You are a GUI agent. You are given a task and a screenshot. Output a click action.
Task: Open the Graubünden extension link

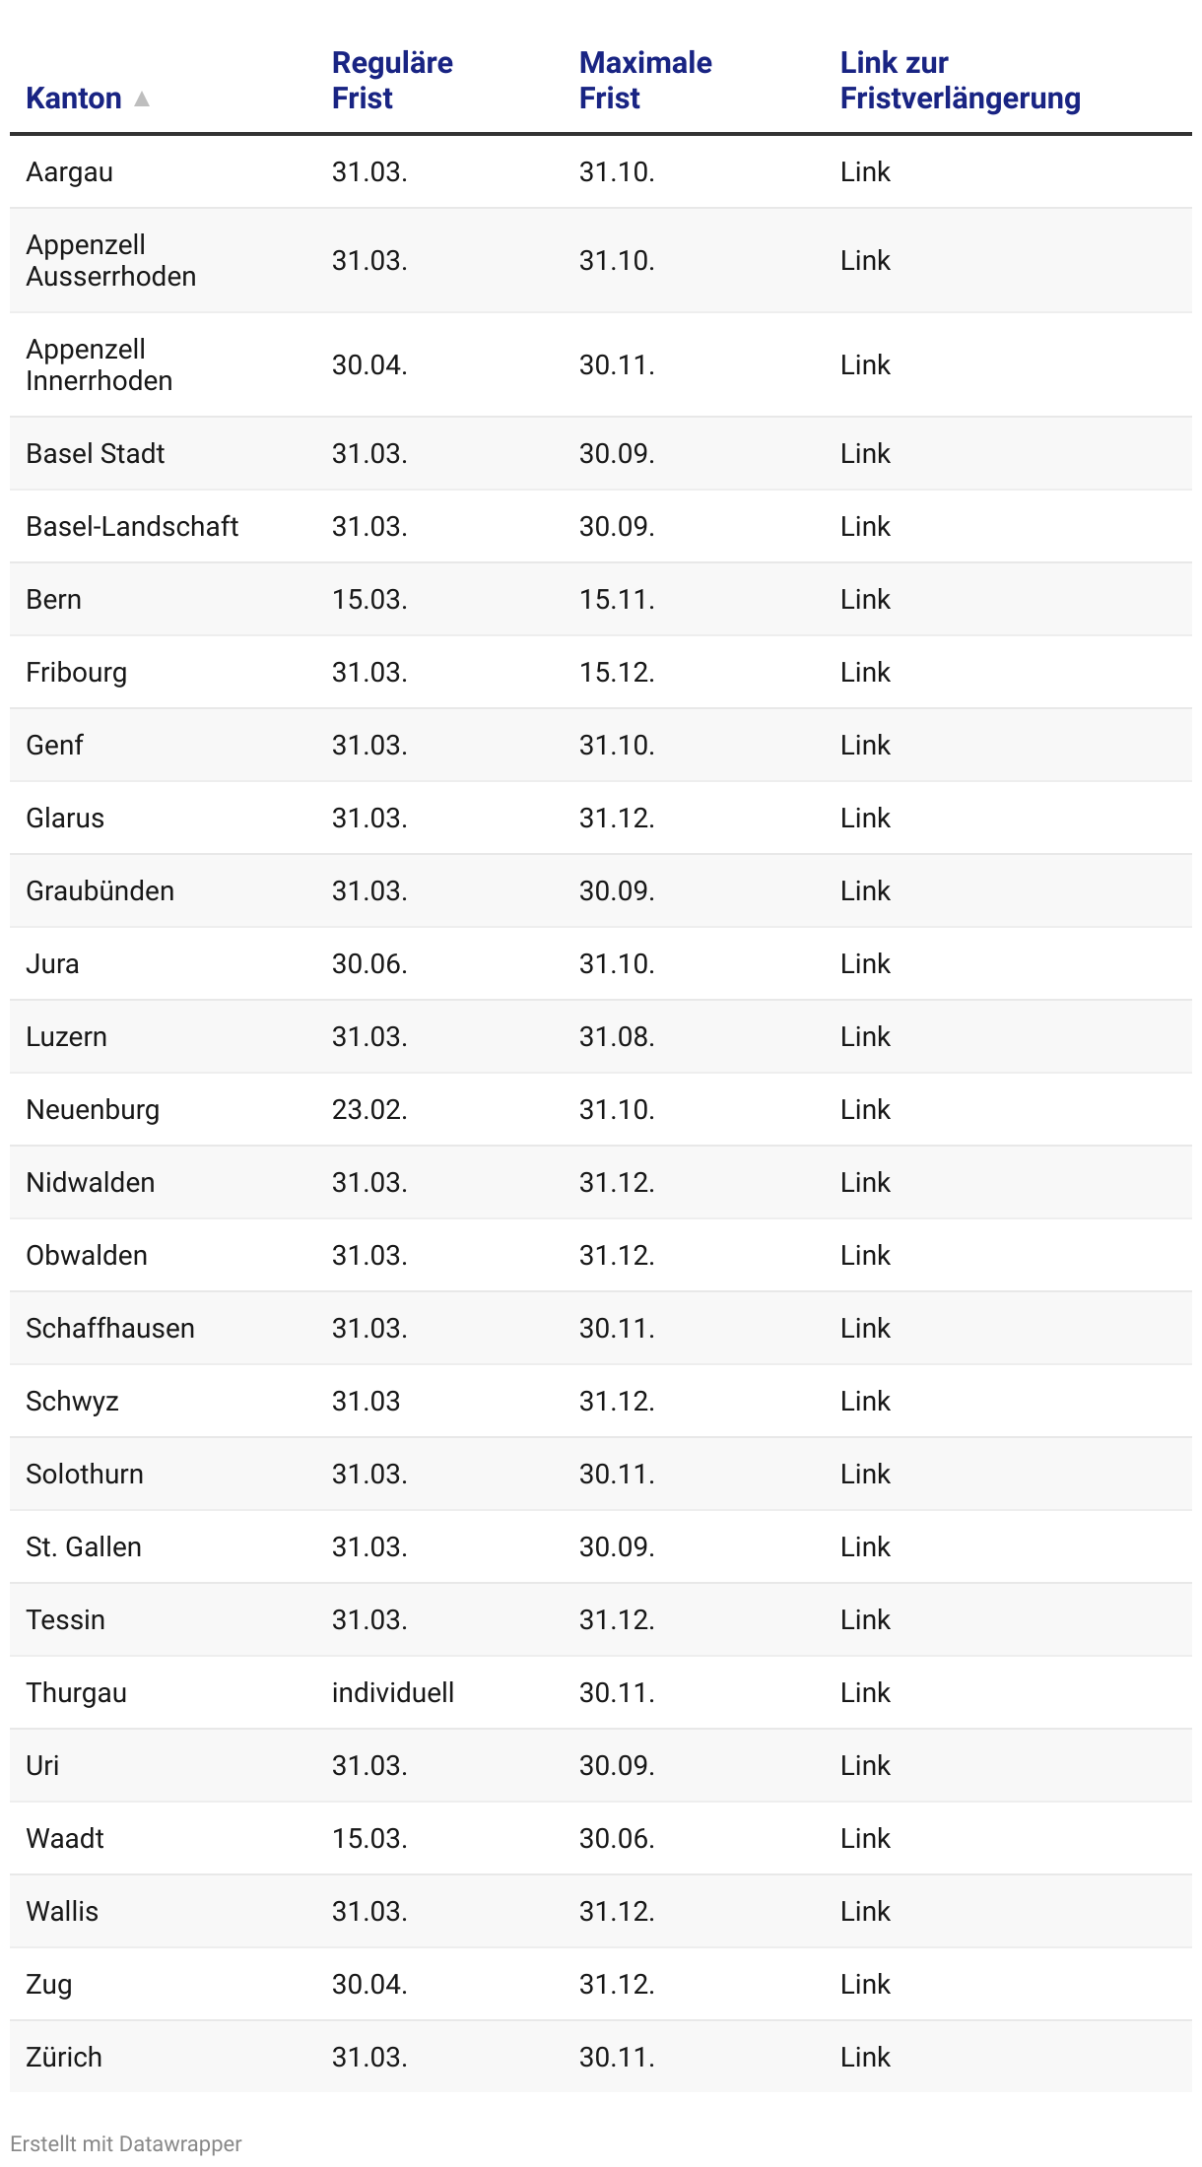[865, 890]
